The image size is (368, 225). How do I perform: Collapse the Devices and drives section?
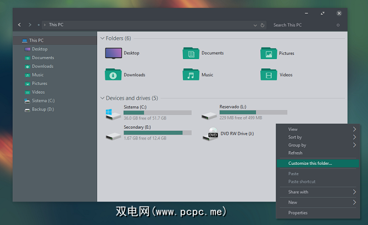click(x=102, y=98)
